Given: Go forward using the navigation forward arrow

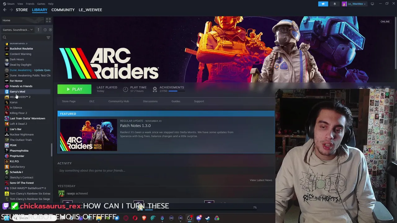Looking at the screenshot, I should [11, 10].
